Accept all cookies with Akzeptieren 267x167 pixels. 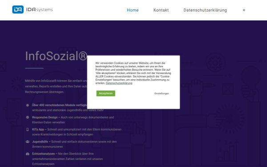(106, 94)
